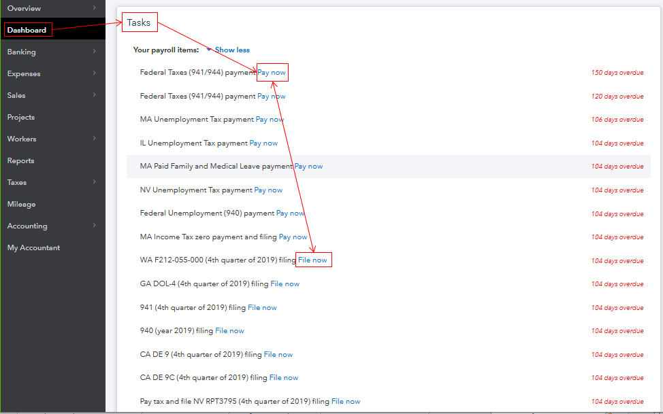Viewport: 663px width, 414px height.
Task: File the WA F212-055-000 quarterly filing
Action: click(313, 260)
